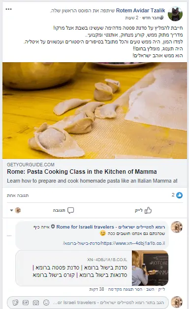Click the comment speech bubble icon
This screenshot has height=309, width=189.
click(x=70, y=210)
